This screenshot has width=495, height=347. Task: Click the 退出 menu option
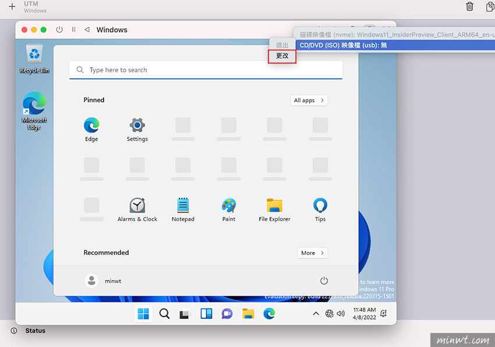point(282,45)
